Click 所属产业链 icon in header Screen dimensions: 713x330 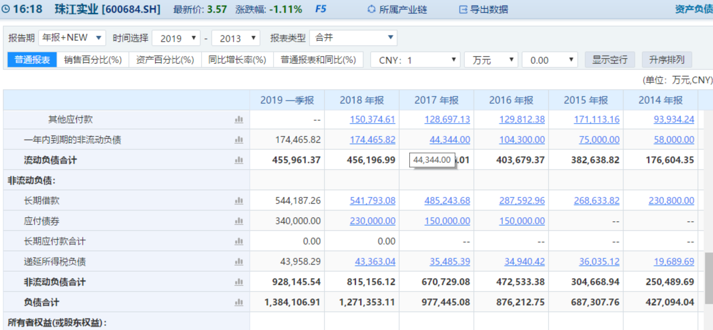[371, 9]
